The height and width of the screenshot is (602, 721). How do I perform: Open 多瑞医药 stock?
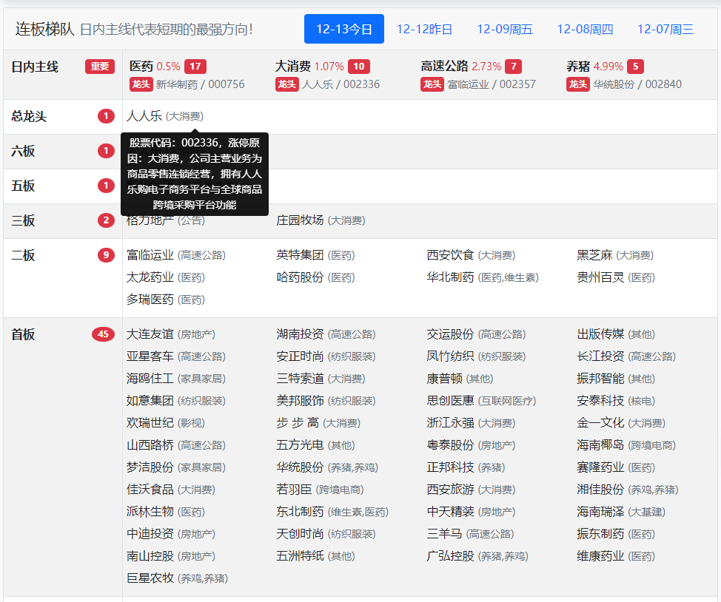150,300
